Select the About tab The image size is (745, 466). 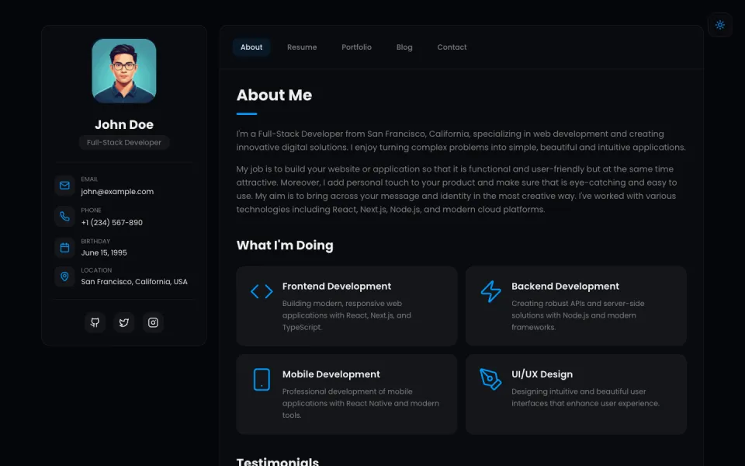coord(251,47)
